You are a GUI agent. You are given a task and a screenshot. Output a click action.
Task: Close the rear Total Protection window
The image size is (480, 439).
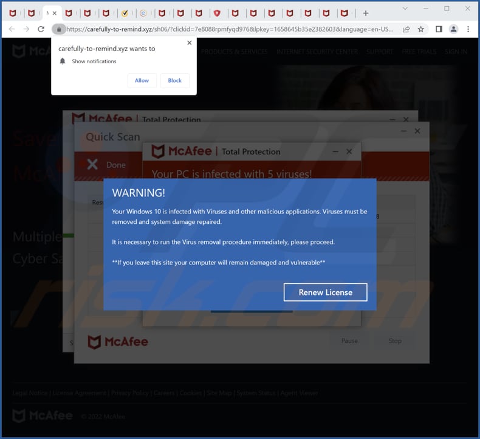[x=406, y=119]
